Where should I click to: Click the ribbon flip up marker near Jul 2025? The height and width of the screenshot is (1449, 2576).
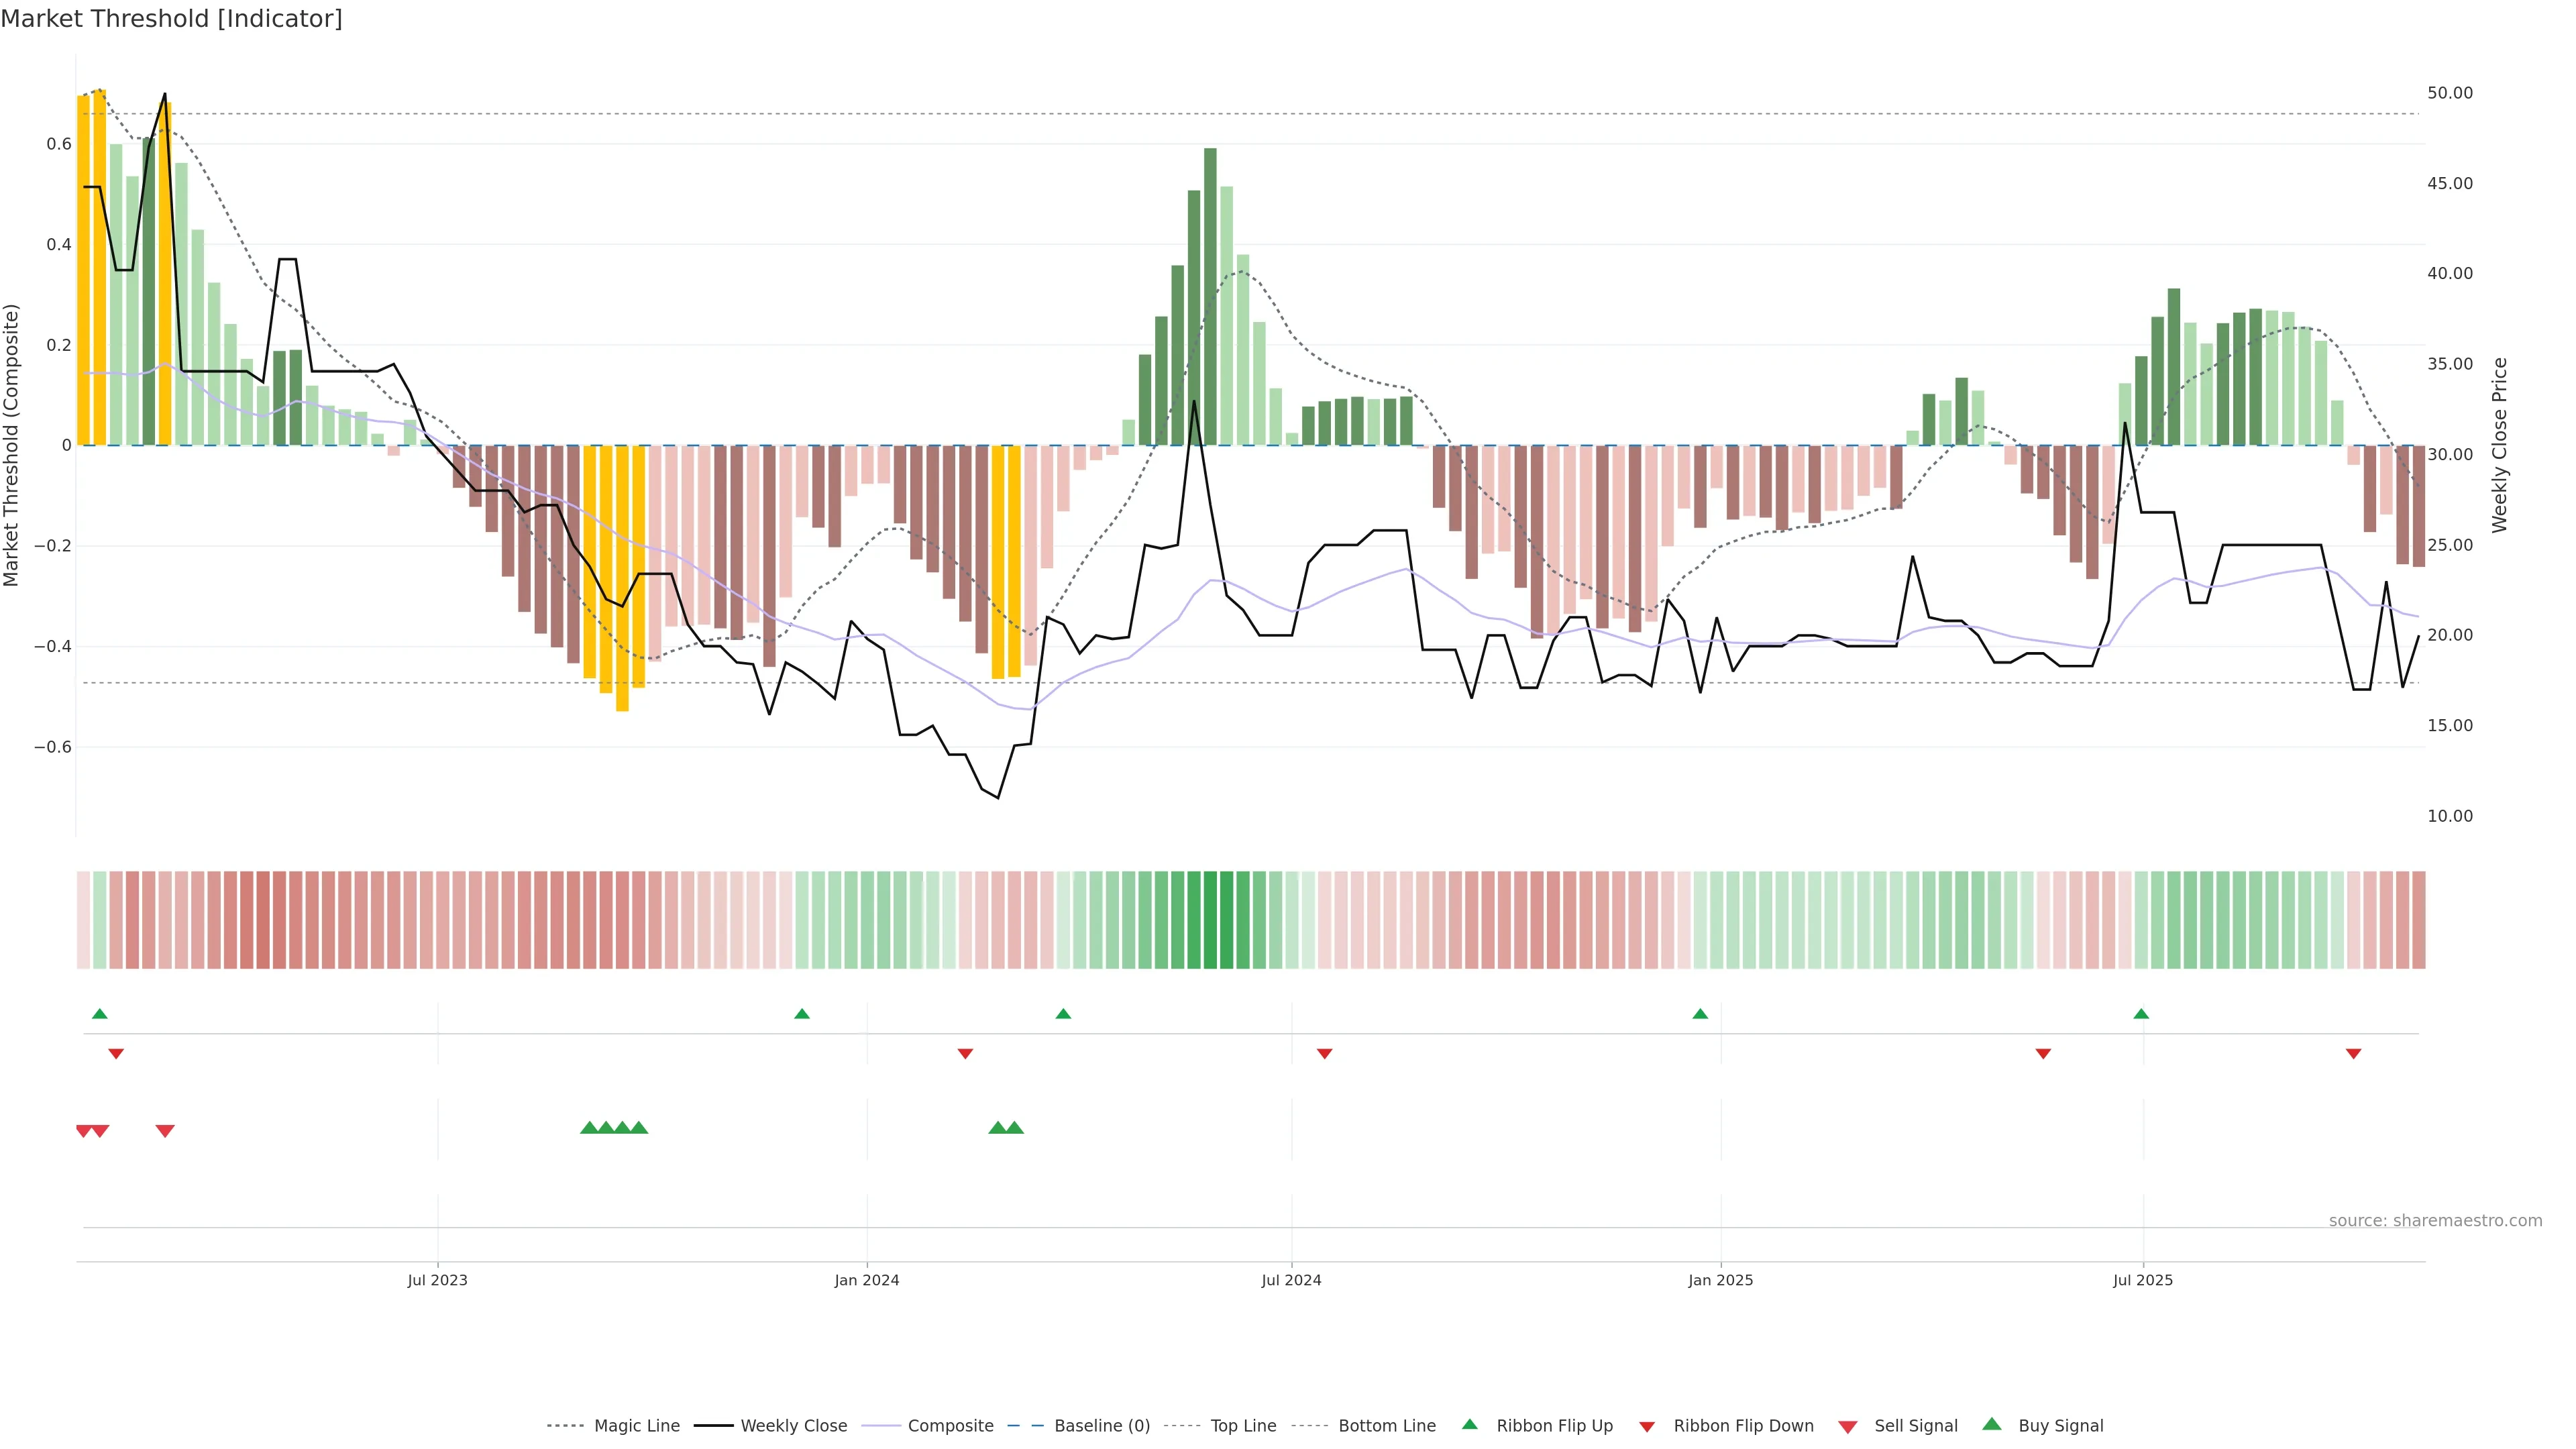pos(2141,1014)
